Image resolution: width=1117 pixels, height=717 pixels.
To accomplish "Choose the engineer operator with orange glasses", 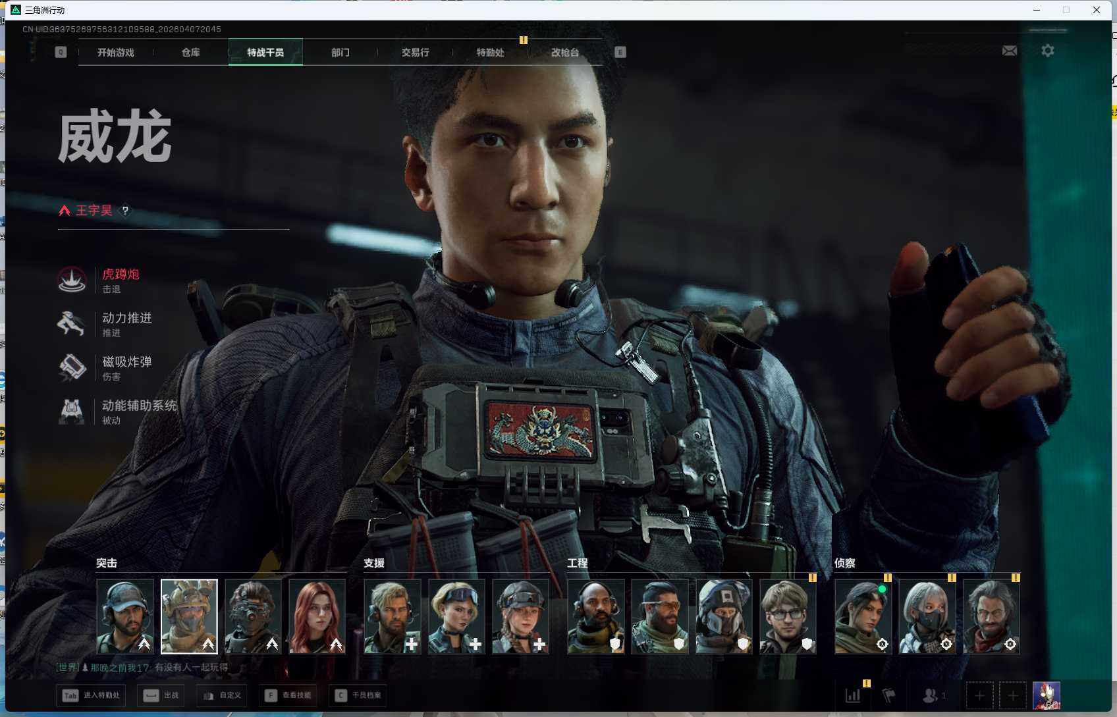I will coord(660,616).
